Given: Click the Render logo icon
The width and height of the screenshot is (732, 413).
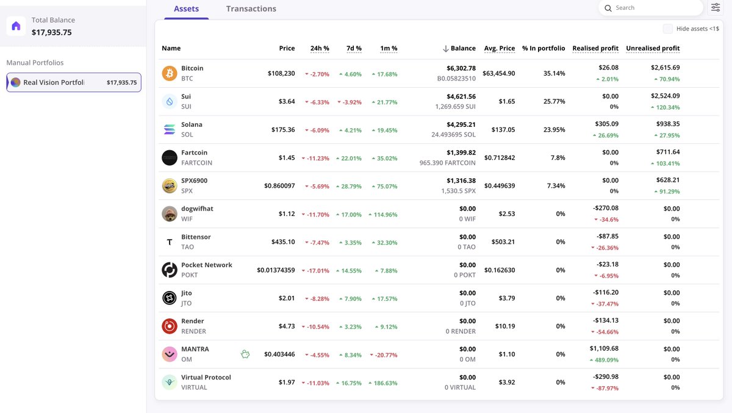Looking at the screenshot, I should (x=170, y=326).
